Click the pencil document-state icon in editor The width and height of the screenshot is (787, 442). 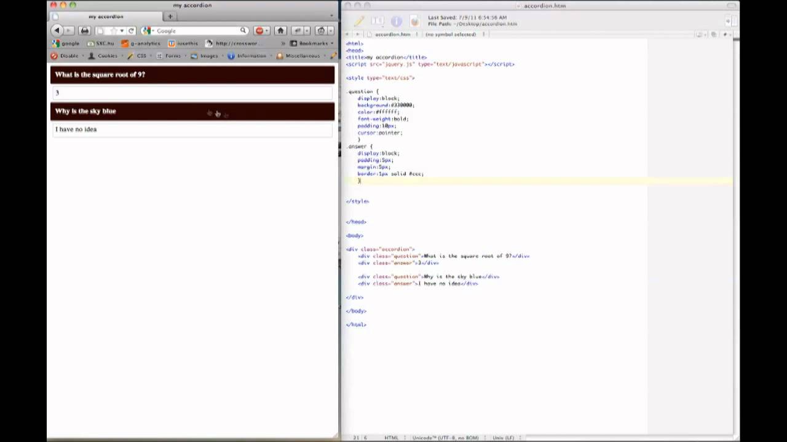point(359,21)
